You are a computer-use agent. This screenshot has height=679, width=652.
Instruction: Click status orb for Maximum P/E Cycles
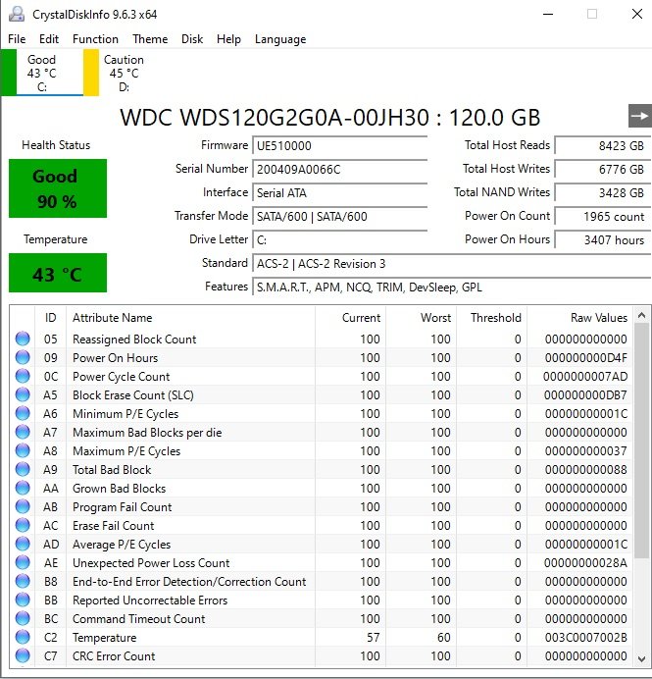pyautogui.click(x=23, y=450)
